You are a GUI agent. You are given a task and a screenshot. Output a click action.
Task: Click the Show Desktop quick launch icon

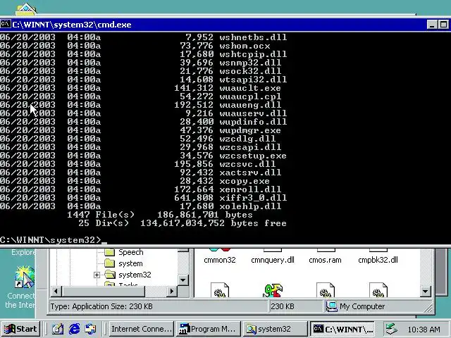(58, 329)
